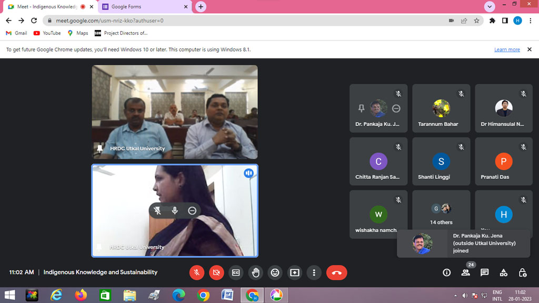539x303 pixels.
Task: Show everyone participants panel
Action: (x=466, y=272)
